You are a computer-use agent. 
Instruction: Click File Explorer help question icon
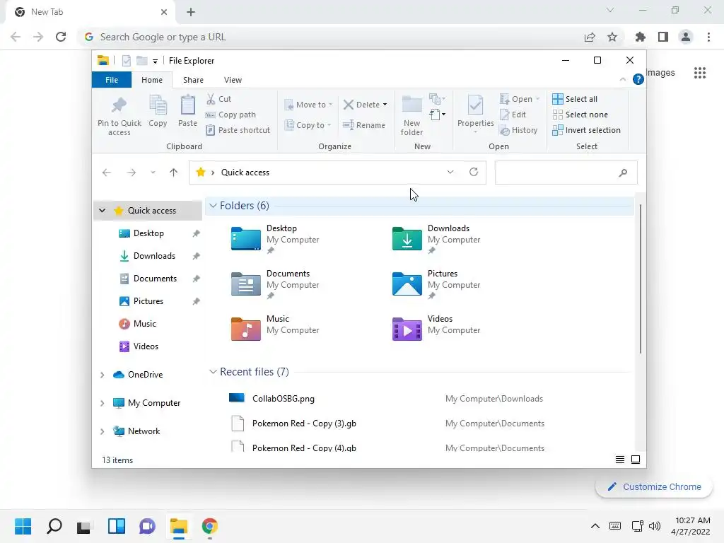click(638, 79)
